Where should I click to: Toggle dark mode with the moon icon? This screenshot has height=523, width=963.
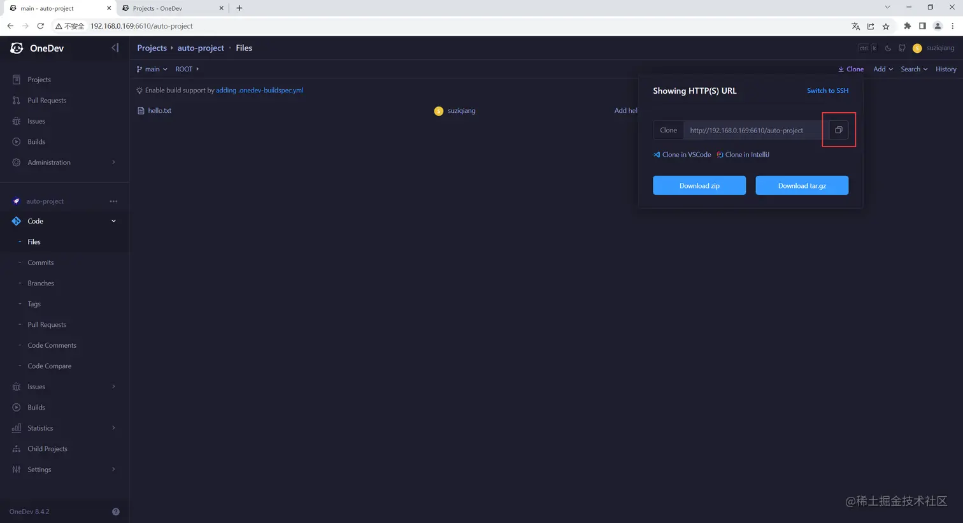pos(888,48)
